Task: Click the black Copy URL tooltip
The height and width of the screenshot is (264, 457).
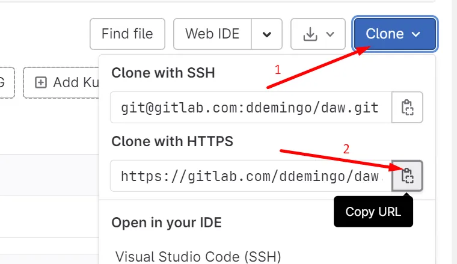Action: point(373,212)
